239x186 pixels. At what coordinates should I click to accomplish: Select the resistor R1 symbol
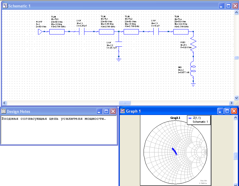(193, 44)
